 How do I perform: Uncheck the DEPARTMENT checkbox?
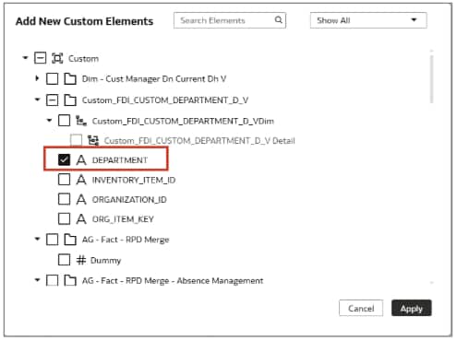click(64, 159)
